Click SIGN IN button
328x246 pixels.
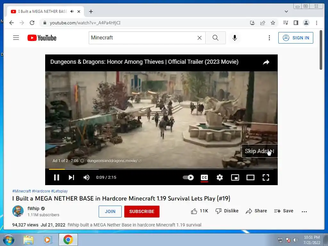point(296,38)
